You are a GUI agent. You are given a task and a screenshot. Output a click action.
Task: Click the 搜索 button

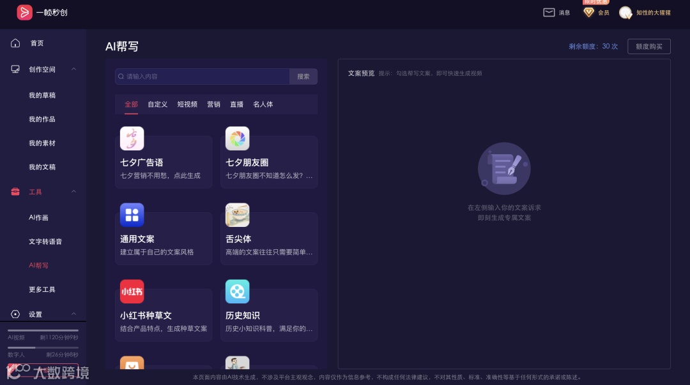click(303, 76)
